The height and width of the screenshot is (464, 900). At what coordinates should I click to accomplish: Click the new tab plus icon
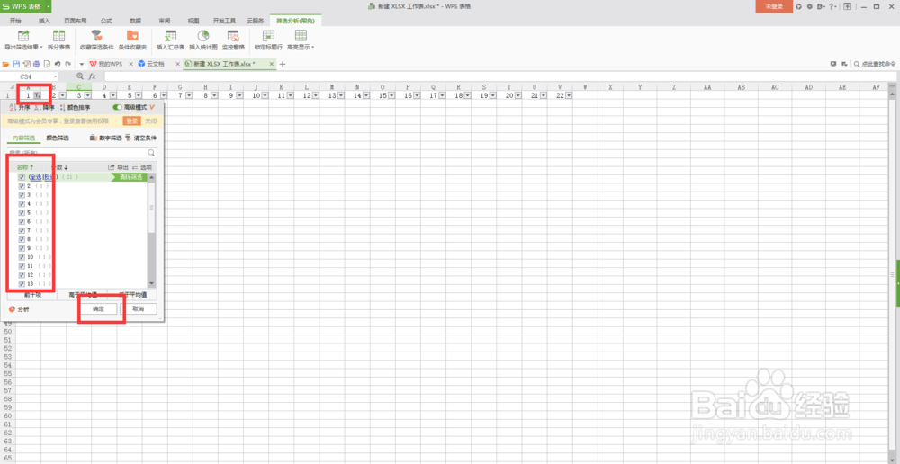click(282, 64)
